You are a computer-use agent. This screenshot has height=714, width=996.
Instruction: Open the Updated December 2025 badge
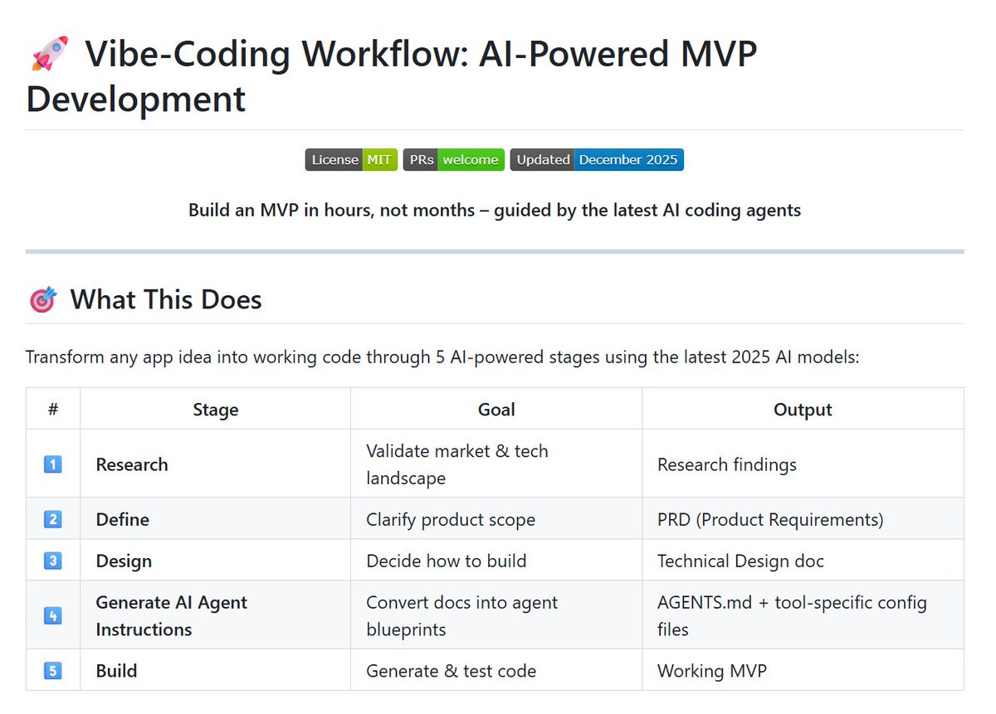coord(597,159)
